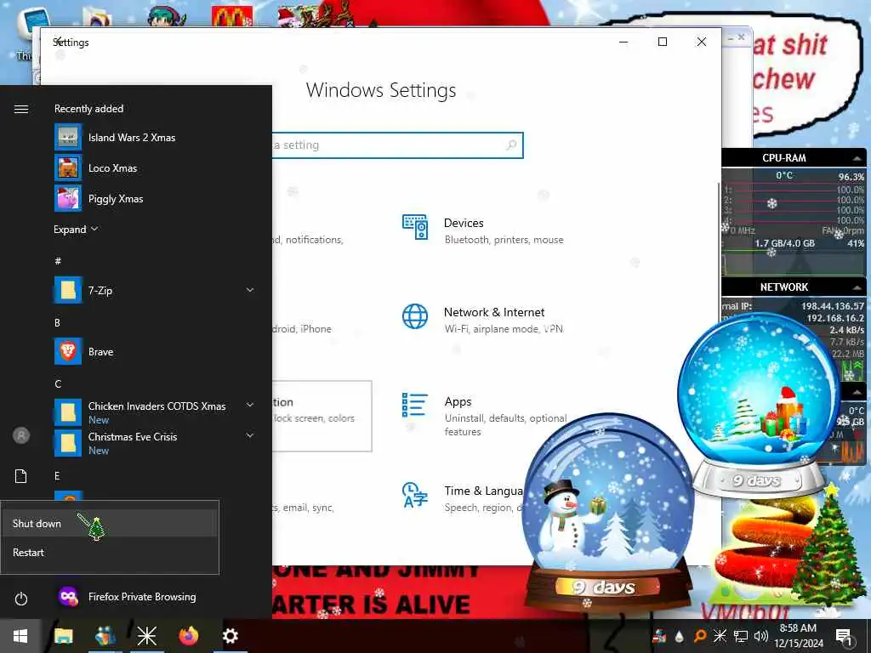Open the snowflake app on taskbar
The height and width of the screenshot is (653, 871).
pyautogui.click(x=146, y=636)
